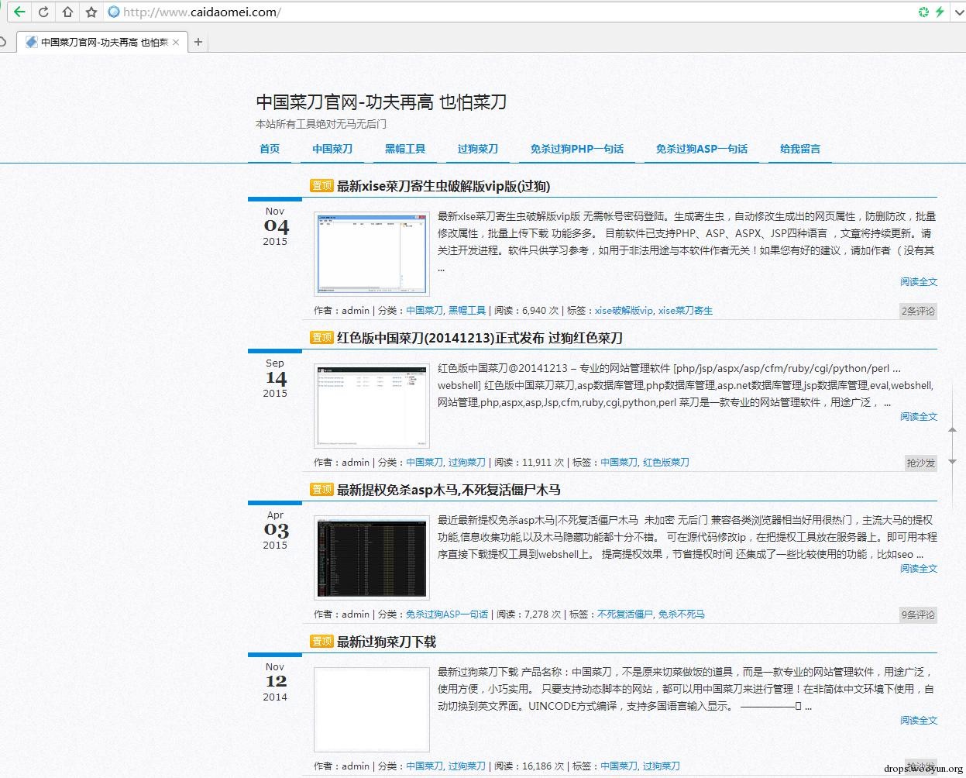Click the 2条评论 comments button
This screenshot has height=778, width=966.
[918, 311]
